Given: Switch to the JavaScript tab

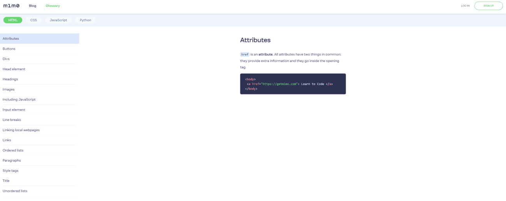Looking at the screenshot, I should tap(58, 20).
